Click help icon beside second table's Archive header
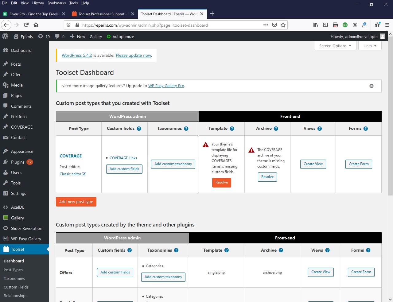The height and width of the screenshot is (302, 393). click(281, 250)
